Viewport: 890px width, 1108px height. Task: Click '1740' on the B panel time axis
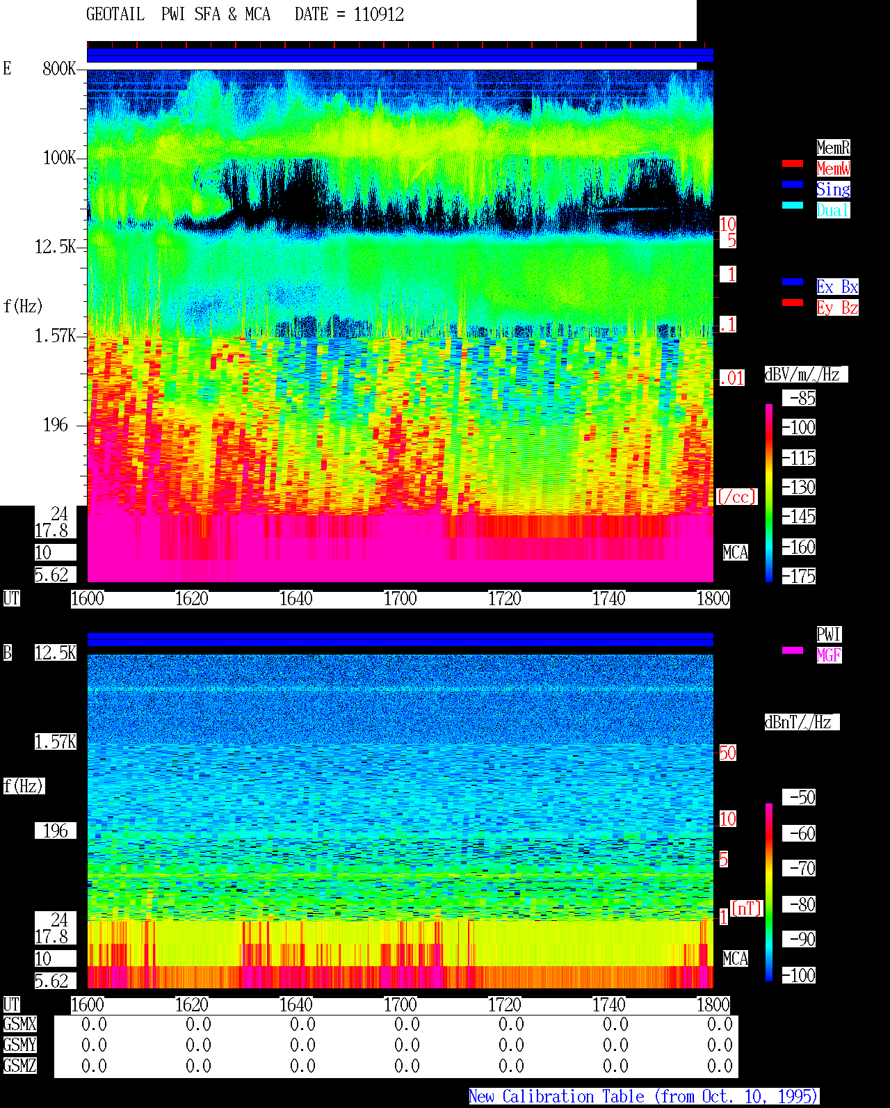tap(608, 1004)
